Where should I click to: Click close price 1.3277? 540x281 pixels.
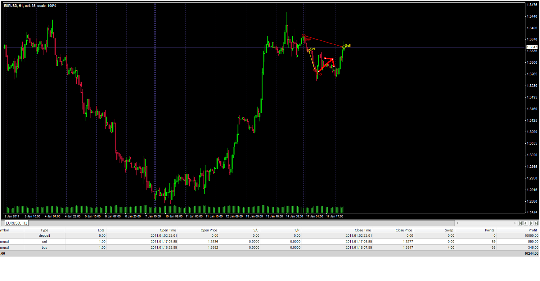[408, 242]
